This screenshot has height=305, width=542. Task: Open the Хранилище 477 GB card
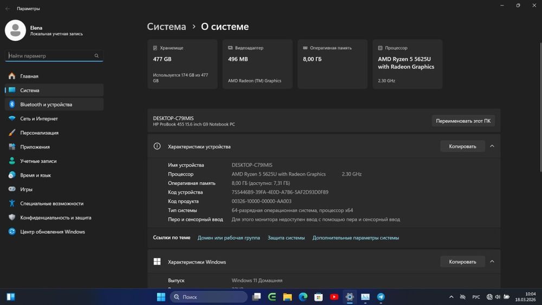tap(183, 64)
